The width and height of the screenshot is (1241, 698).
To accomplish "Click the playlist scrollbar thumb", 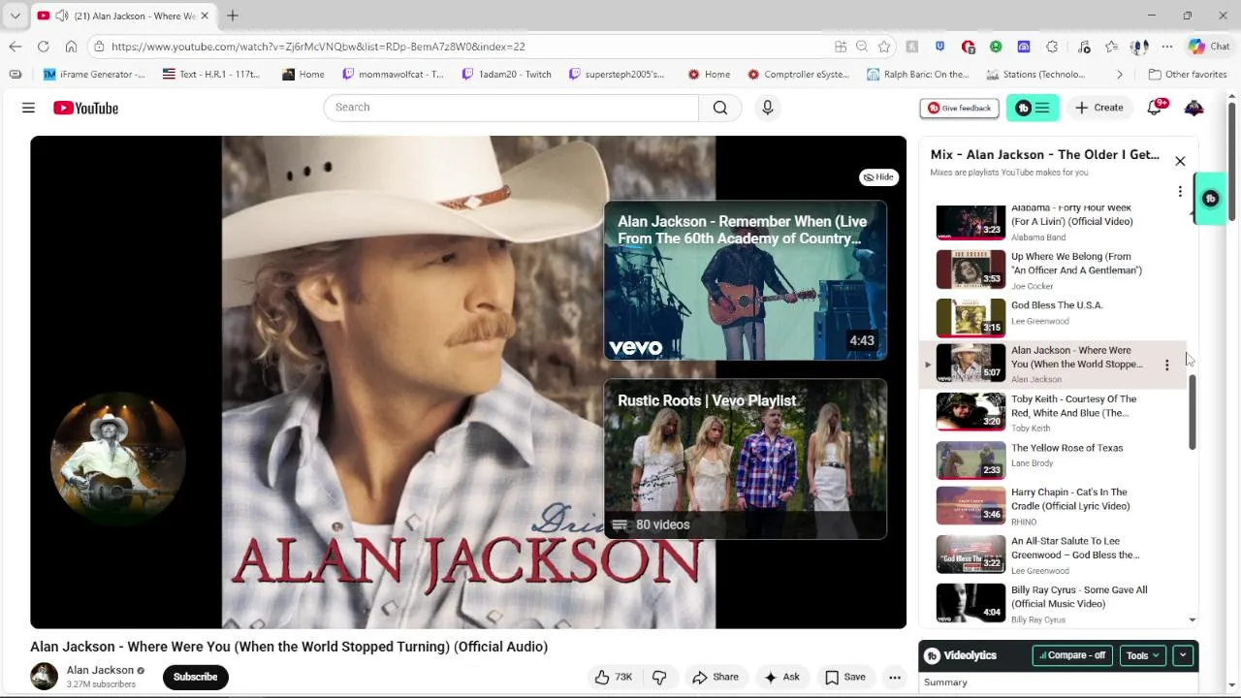I will coord(1192,414).
